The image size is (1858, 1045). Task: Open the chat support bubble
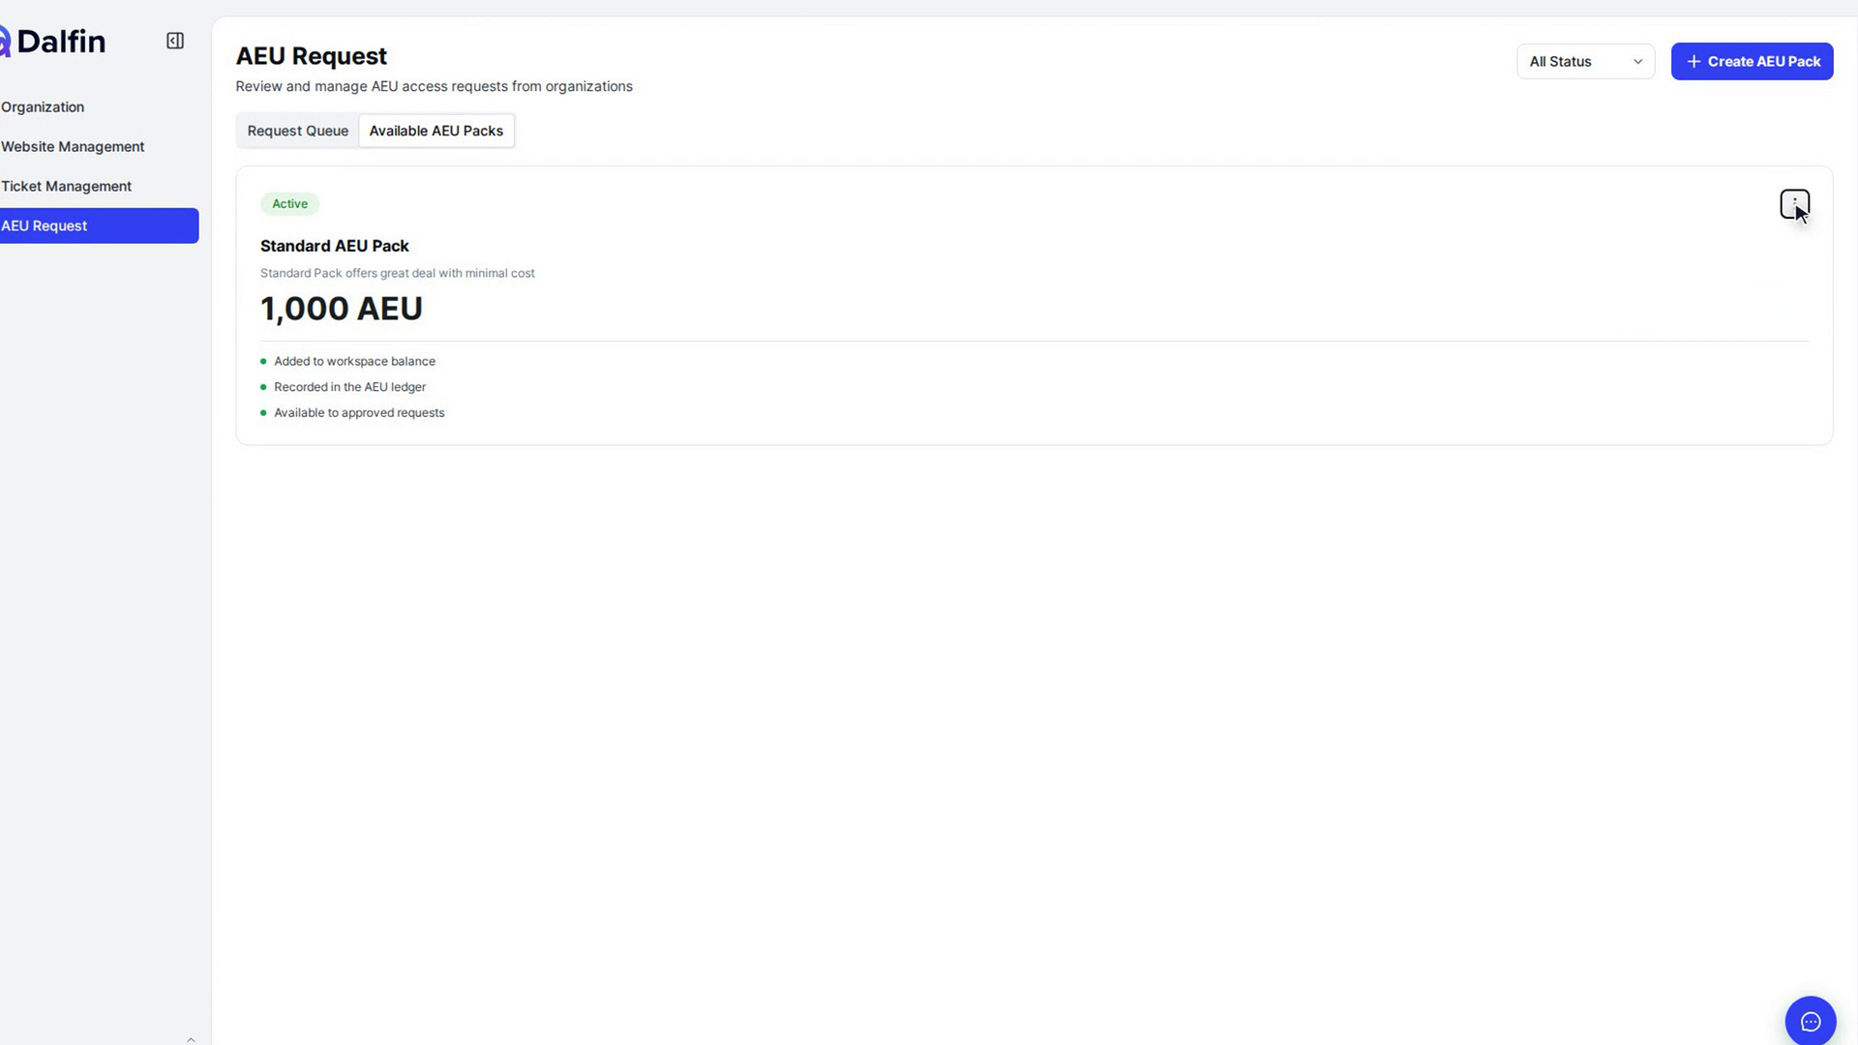(x=1810, y=1021)
